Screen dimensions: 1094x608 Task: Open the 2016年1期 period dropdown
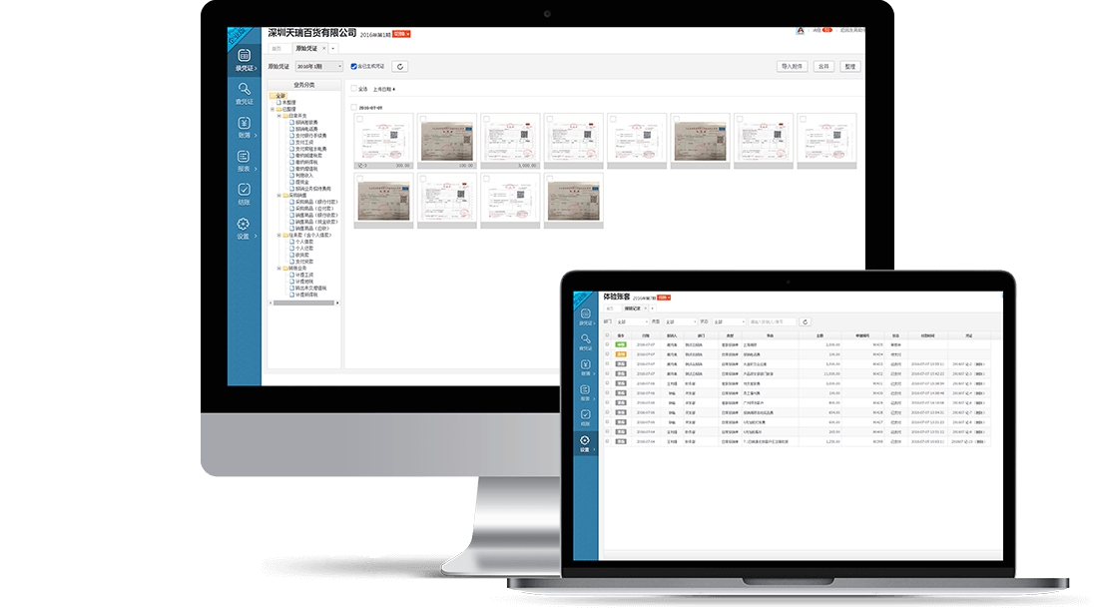coord(318,67)
